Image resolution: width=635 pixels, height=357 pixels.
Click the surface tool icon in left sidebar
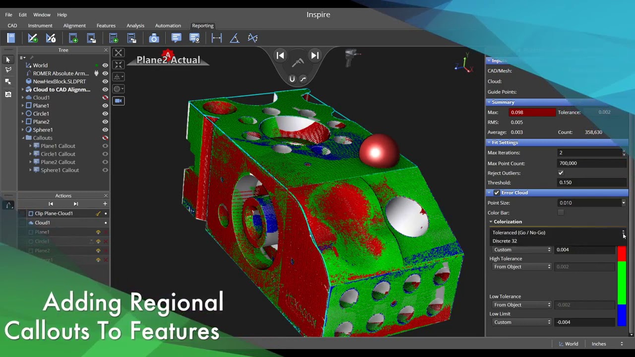pyautogui.click(x=8, y=94)
